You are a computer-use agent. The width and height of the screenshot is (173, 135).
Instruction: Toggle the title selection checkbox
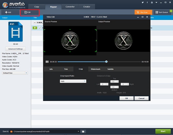tap(40, 28)
